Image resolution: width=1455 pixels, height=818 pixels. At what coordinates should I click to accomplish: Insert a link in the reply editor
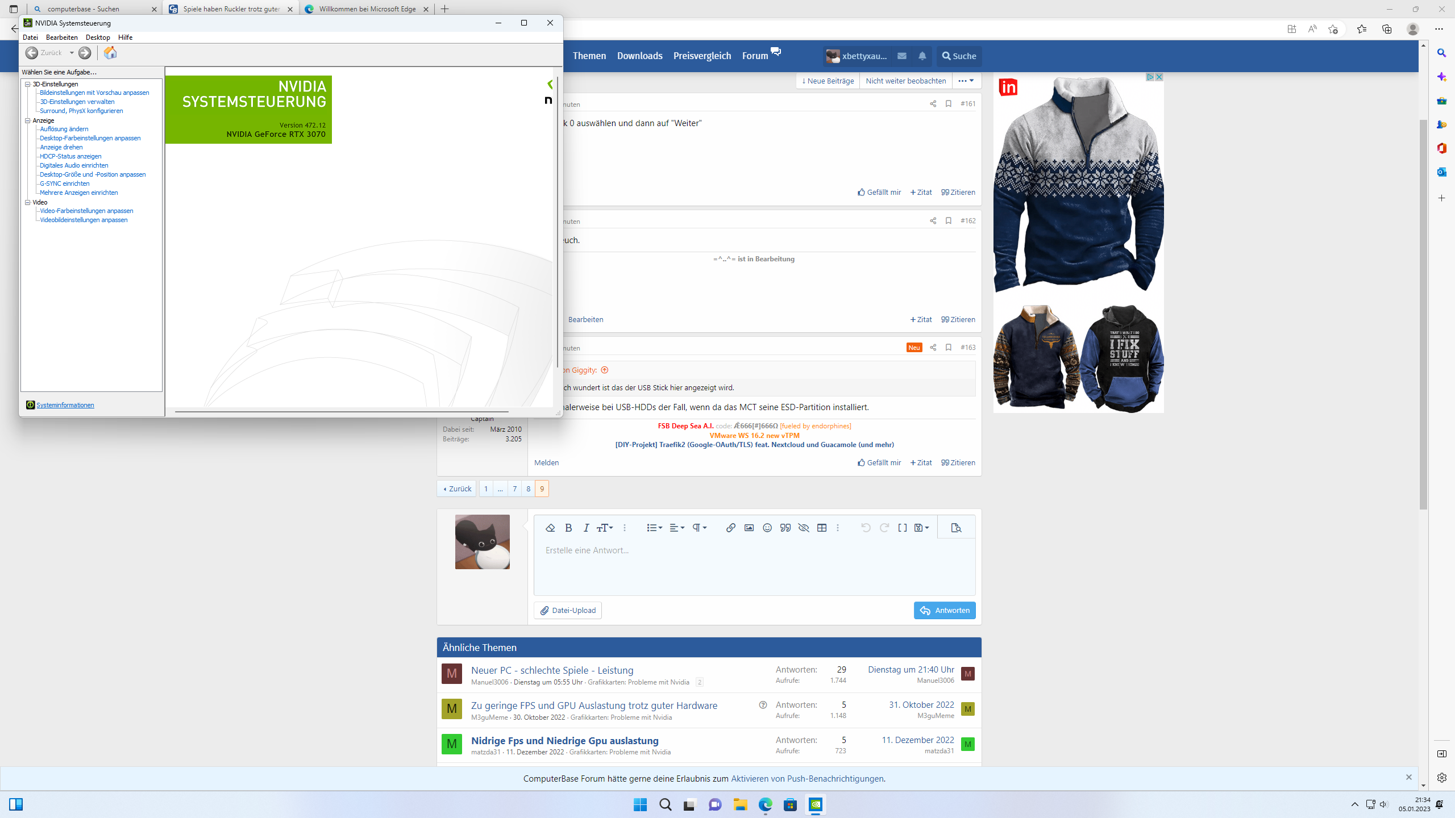[x=730, y=528]
